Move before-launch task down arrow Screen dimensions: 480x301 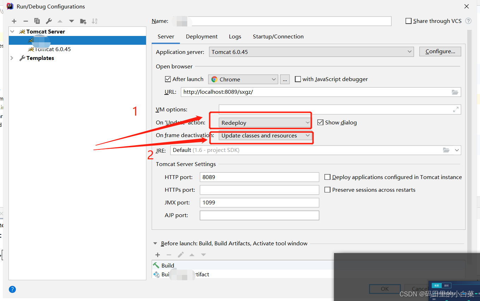[203, 255]
